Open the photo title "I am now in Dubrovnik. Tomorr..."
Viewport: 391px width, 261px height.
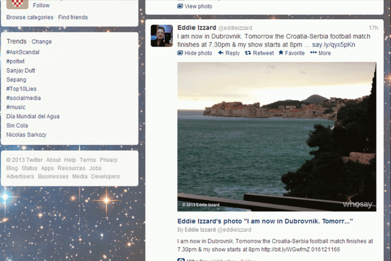click(265, 221)
